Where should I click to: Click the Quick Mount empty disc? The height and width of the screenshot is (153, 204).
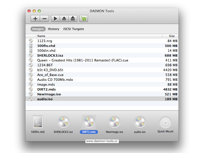click(165, 123)
